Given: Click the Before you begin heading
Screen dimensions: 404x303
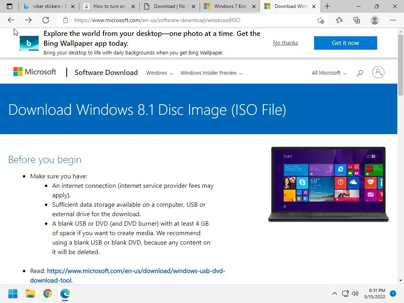Looking at the screenshot, I should (45, 159).
